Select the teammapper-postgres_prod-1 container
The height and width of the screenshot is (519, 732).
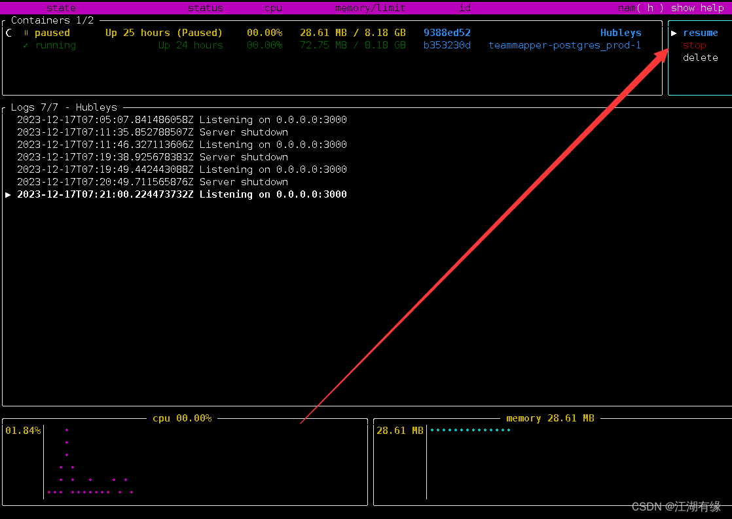click(x=564, y=45)
